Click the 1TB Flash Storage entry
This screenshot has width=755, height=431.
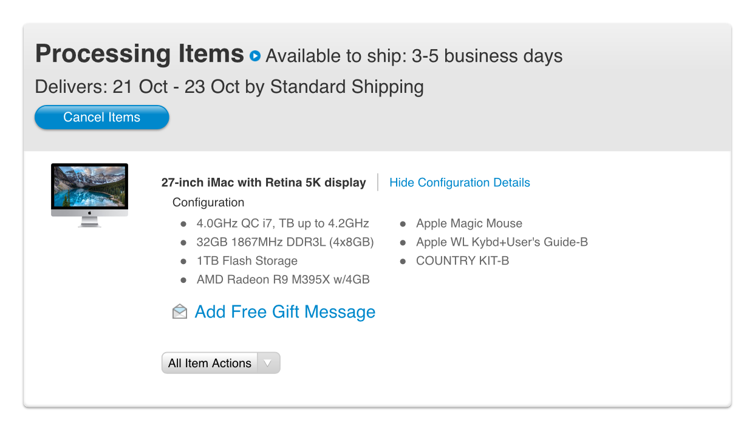tap(247, 261)
